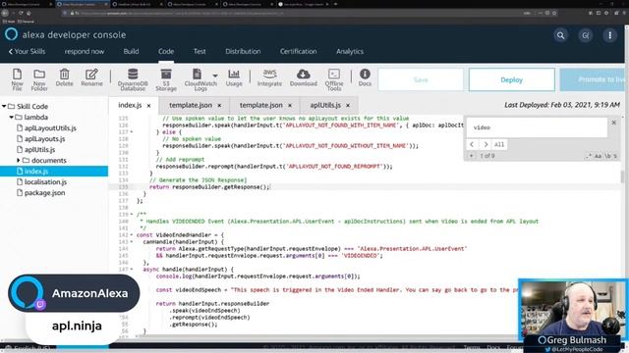Switch to the index.js editor tab

click(x=130, y=105)
